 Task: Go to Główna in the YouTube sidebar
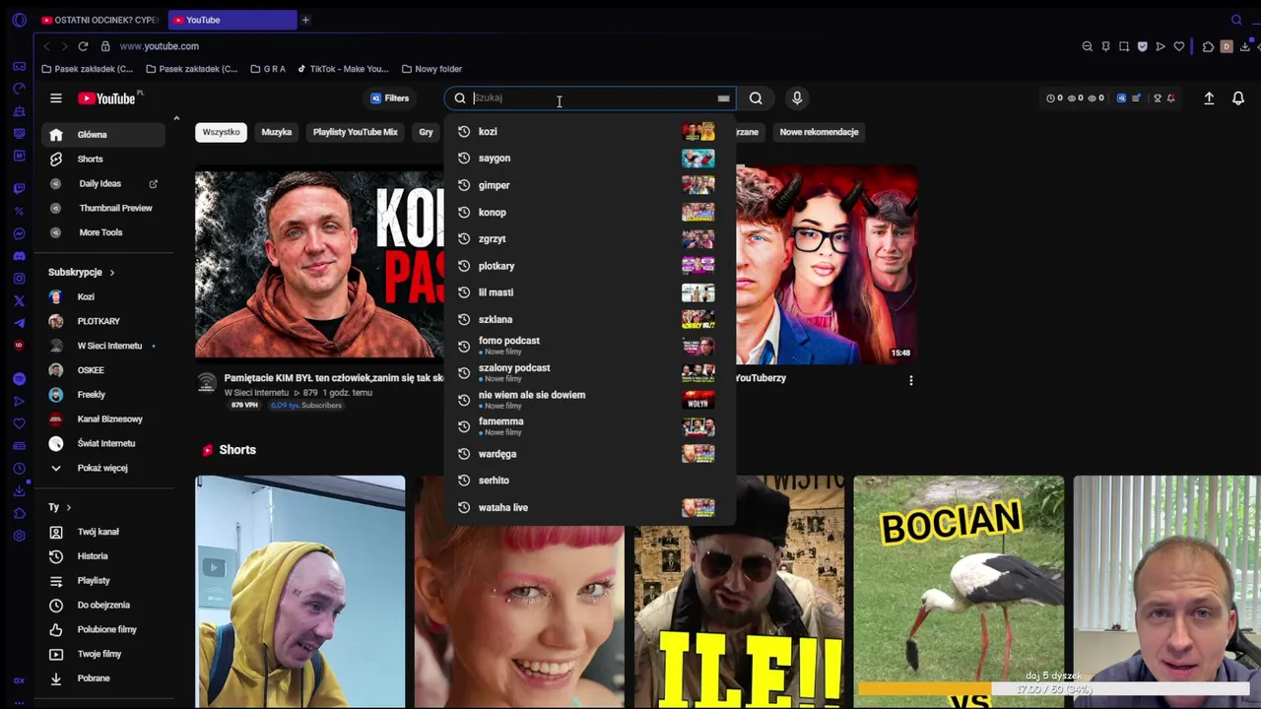[104, 135]
